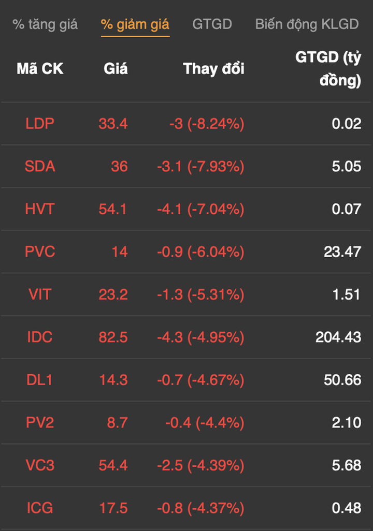
Task: Click SDA's -3.1 (-7.93%) change value
Action: pyautogui.click(x=200, y=167)
